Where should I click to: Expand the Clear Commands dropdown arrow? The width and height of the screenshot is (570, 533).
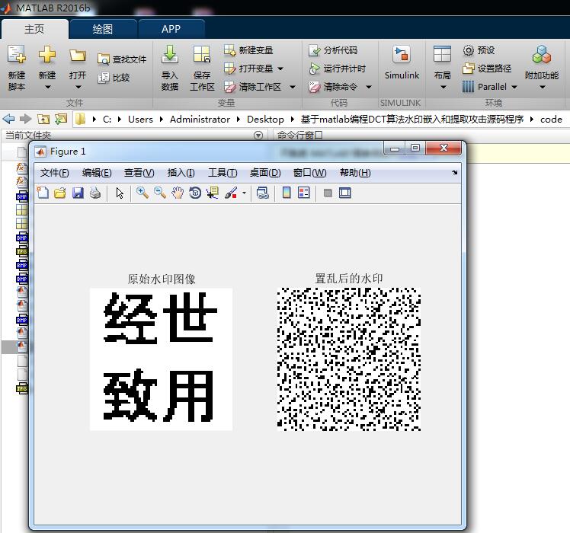369,88
